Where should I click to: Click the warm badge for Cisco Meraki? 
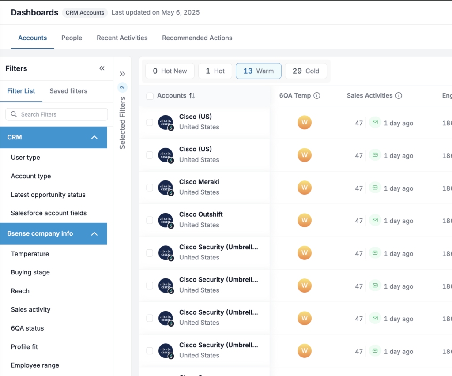[305, 188]
